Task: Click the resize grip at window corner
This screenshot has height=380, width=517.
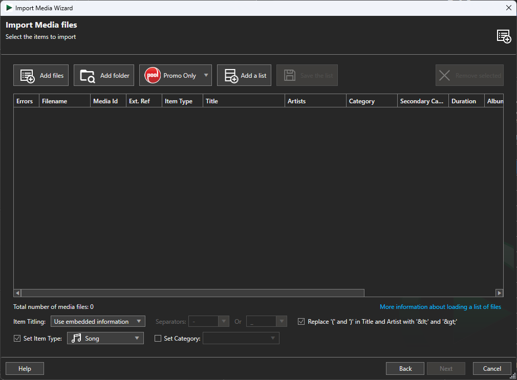Action: [513, 376]
